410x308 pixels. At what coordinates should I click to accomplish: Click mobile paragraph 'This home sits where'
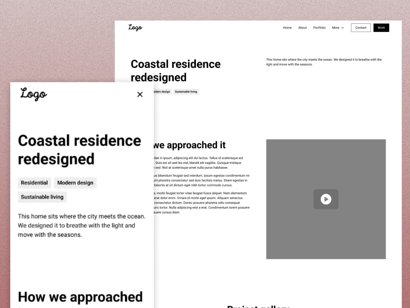point(82,225)
